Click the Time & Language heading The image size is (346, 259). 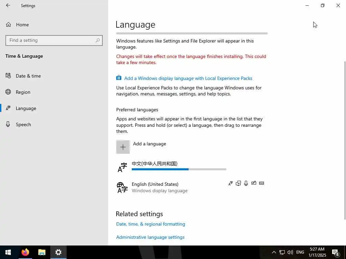pos(24,56)
